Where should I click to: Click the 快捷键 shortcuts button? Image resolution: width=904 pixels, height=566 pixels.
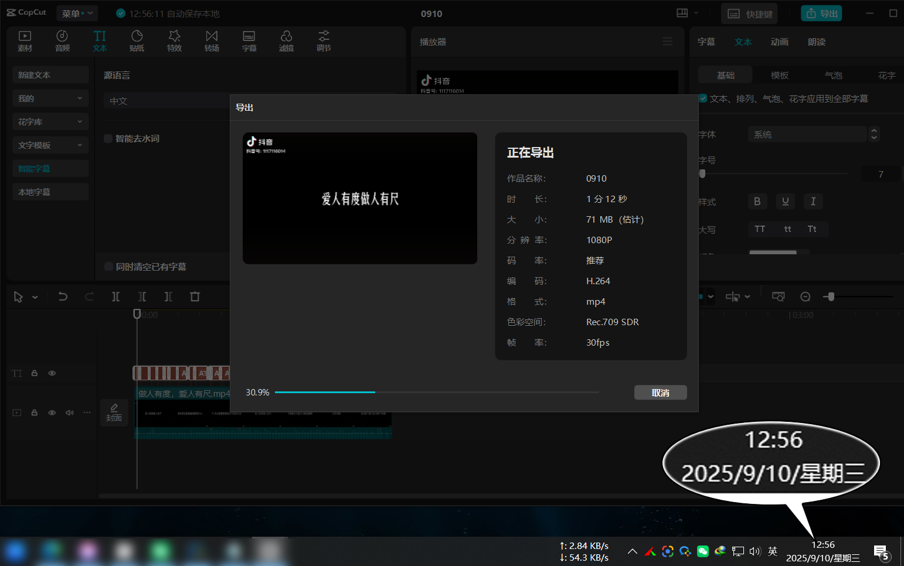749,13
